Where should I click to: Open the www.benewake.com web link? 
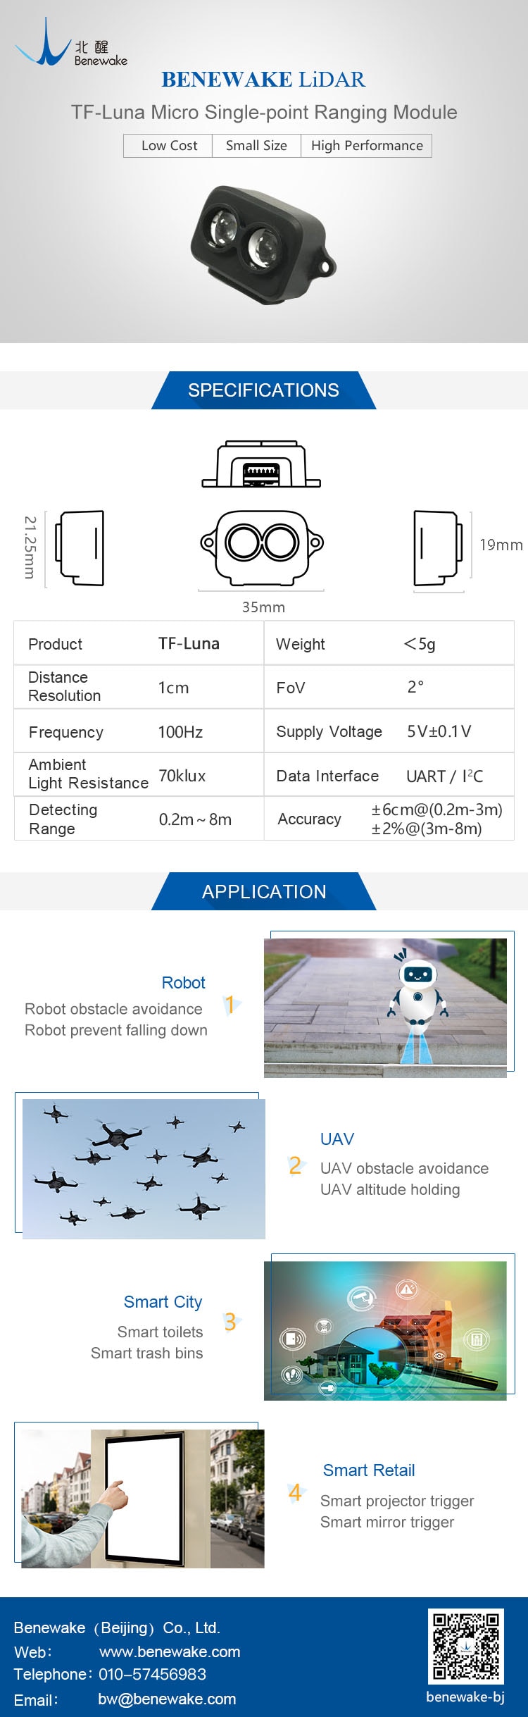click(x=170, y=1651)
